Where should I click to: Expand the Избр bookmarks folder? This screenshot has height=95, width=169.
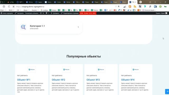coord(3,10)
